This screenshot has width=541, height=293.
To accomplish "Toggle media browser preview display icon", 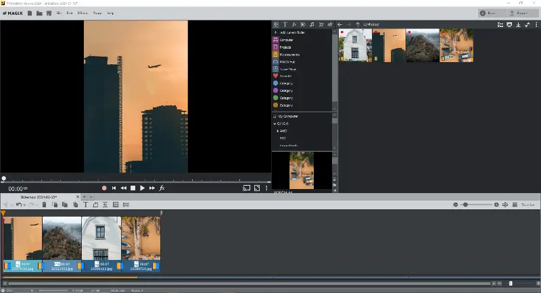I will [x=509, y=24].
